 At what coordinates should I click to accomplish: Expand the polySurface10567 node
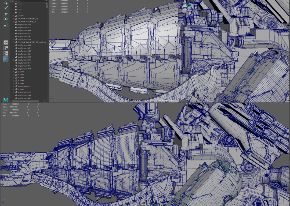coord(13,60)
